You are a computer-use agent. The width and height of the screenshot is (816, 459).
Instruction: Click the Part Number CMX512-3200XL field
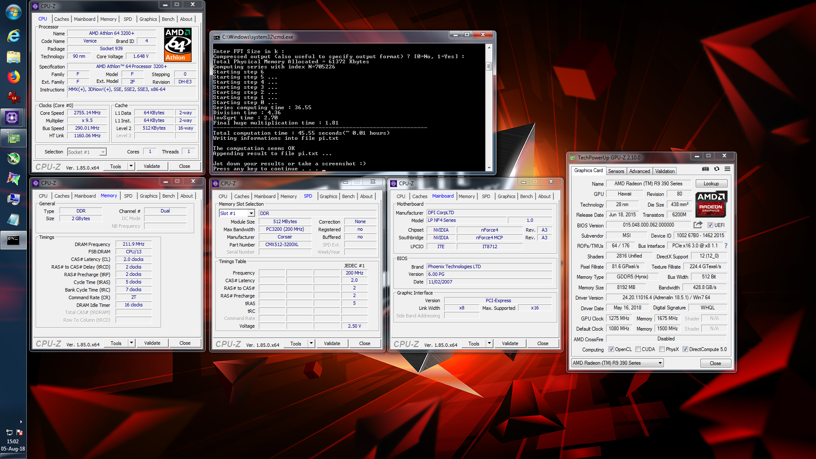coord(285,245)
